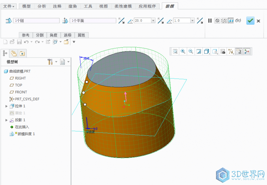
Task: Click the 1个平面 pull direction field
Action: [93, 21]
